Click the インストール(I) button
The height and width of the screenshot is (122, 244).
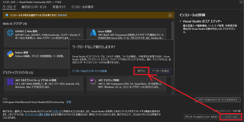click(x=231, y=117)
